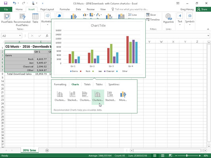Viewport: 211px width, 158px height.
Task: Confirm entry with checkmark icon
Action: 40,36
